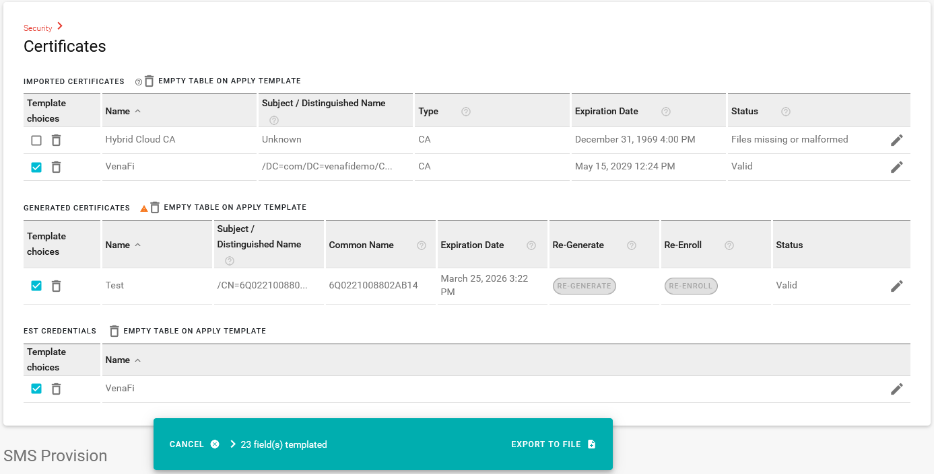Click Export to File button
This screenshot has height=474, width=934.
click(553, 444)
